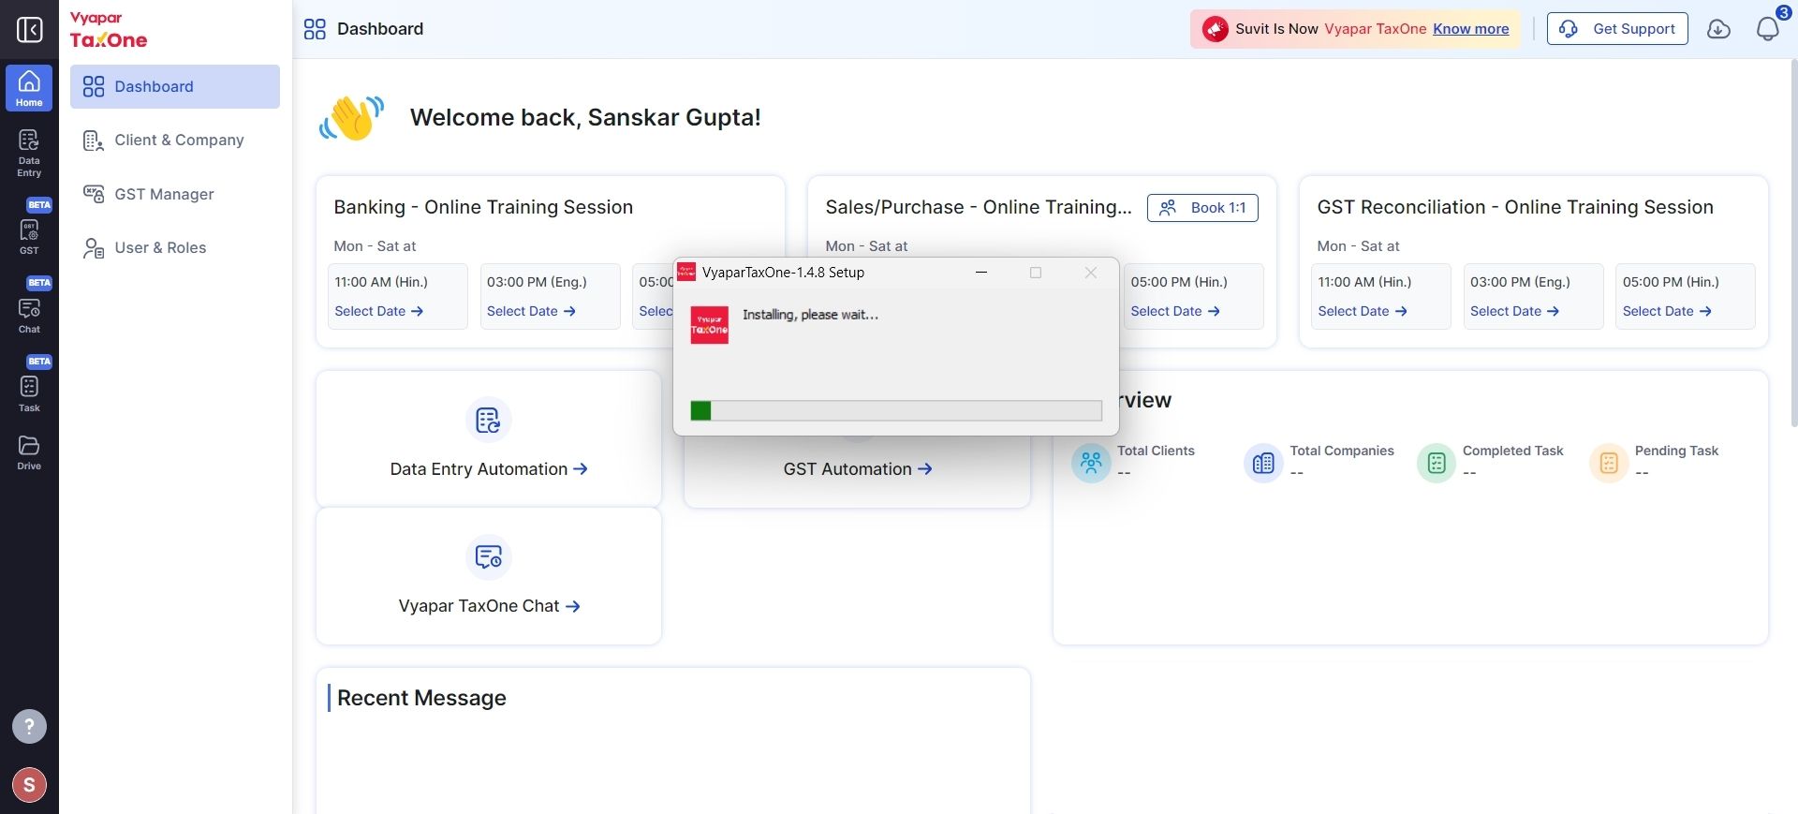Image resolution: width=1798 pixels, height=814 pixels.
Task: Click the Welcome back, Sanskar Gupta! heading
Action: click(x=585, y=117)
